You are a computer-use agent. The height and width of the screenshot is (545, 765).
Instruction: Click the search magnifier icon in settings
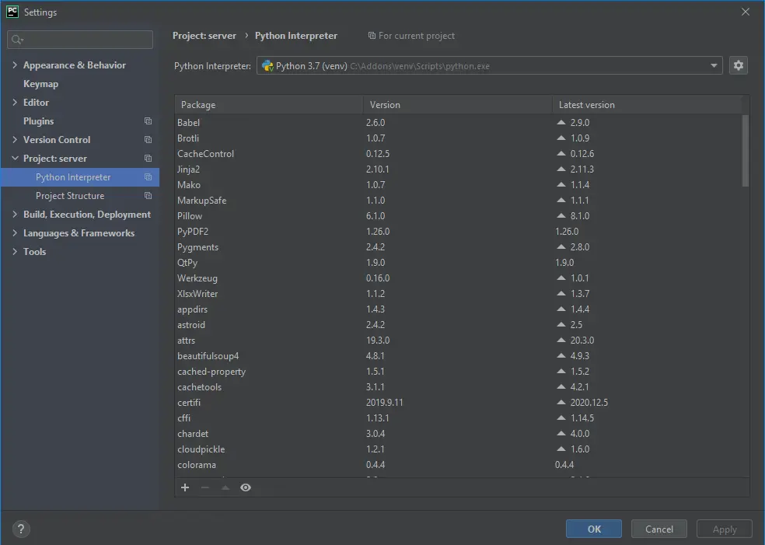click(18, 40)
